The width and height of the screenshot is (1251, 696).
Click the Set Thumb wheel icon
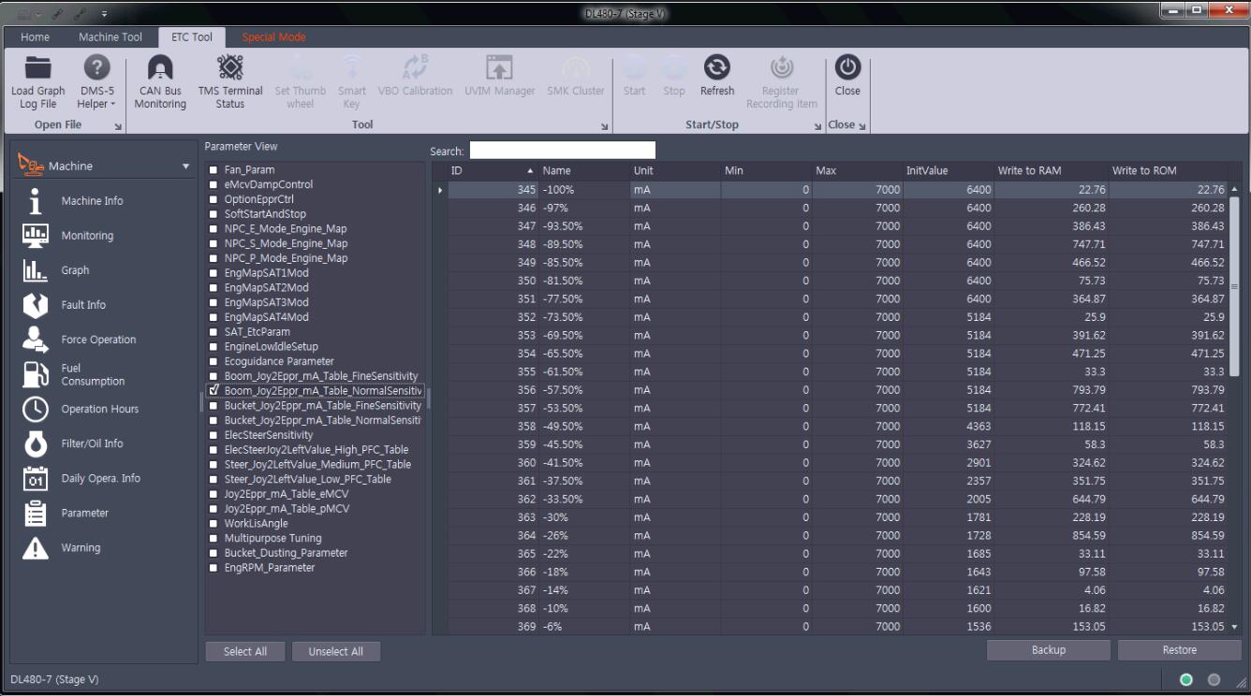coord(301,68)
